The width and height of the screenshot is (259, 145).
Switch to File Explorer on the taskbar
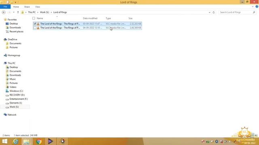[26, 141]
